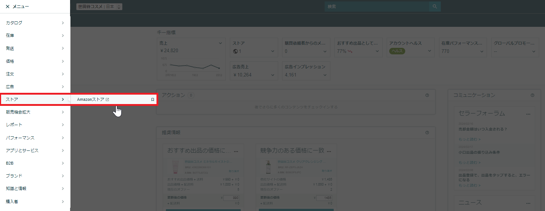
Task: Click help icon on the 推奨情報 panel
Action: [427, 133]
